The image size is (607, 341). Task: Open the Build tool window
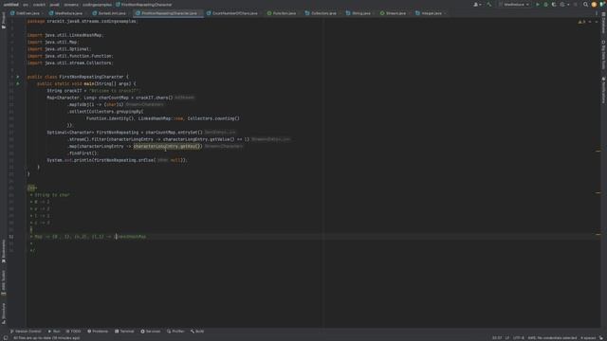(x=197, y=332)
